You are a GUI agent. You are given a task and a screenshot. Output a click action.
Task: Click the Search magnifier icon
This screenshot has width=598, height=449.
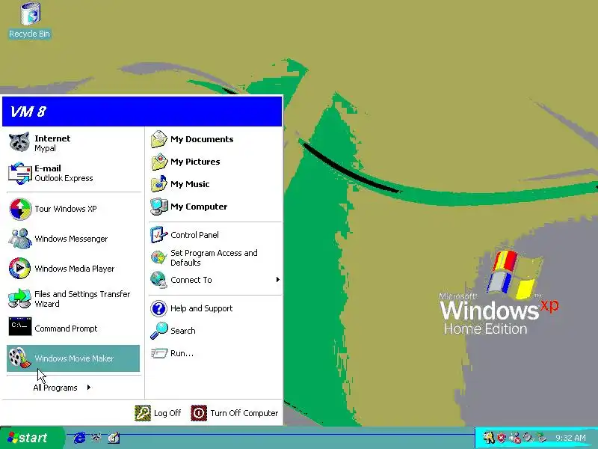click(158, 331)
